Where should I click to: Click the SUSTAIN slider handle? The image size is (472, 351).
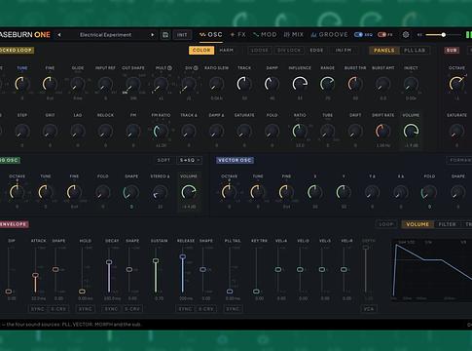tap(156, 260)
